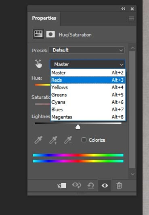Click the lower rainbow color bar

coord(78,161)
